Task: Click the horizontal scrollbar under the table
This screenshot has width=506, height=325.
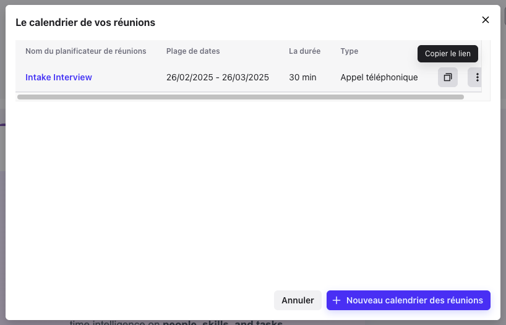Action: [241, 97]
